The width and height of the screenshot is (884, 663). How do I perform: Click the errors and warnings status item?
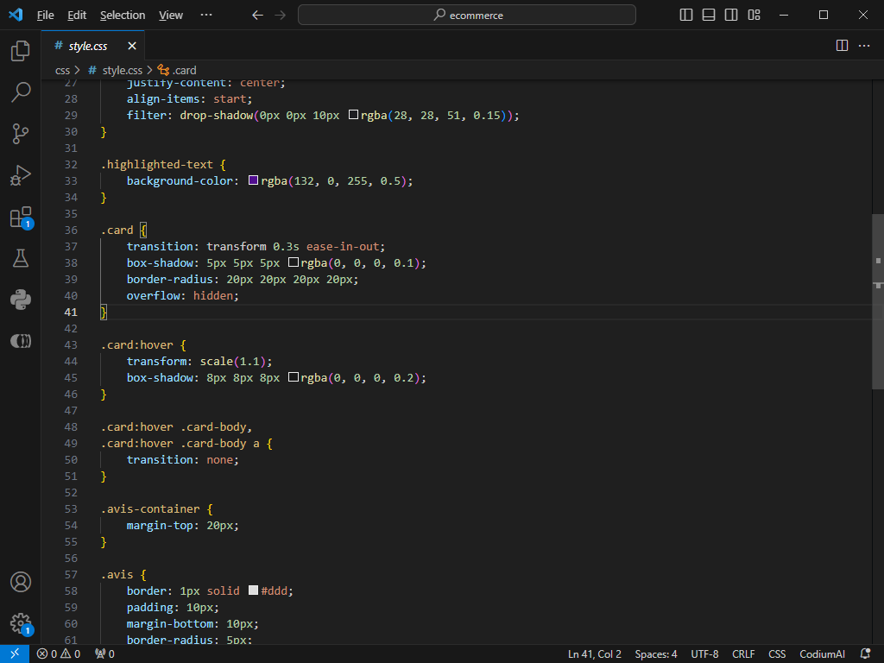click(57, 654)
